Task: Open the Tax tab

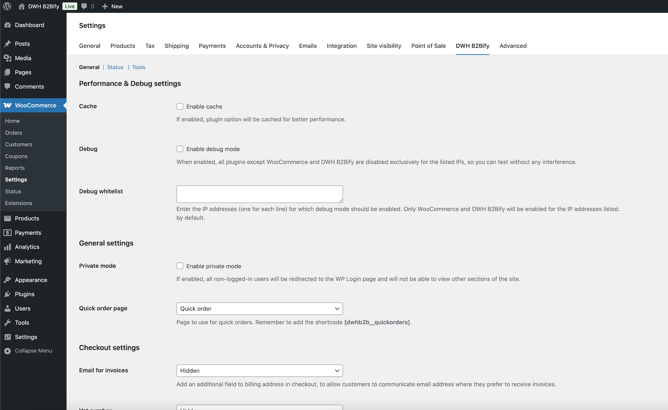Action: click(x=150, y=46)
